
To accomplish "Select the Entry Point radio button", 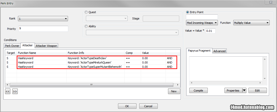I will 188,12.
